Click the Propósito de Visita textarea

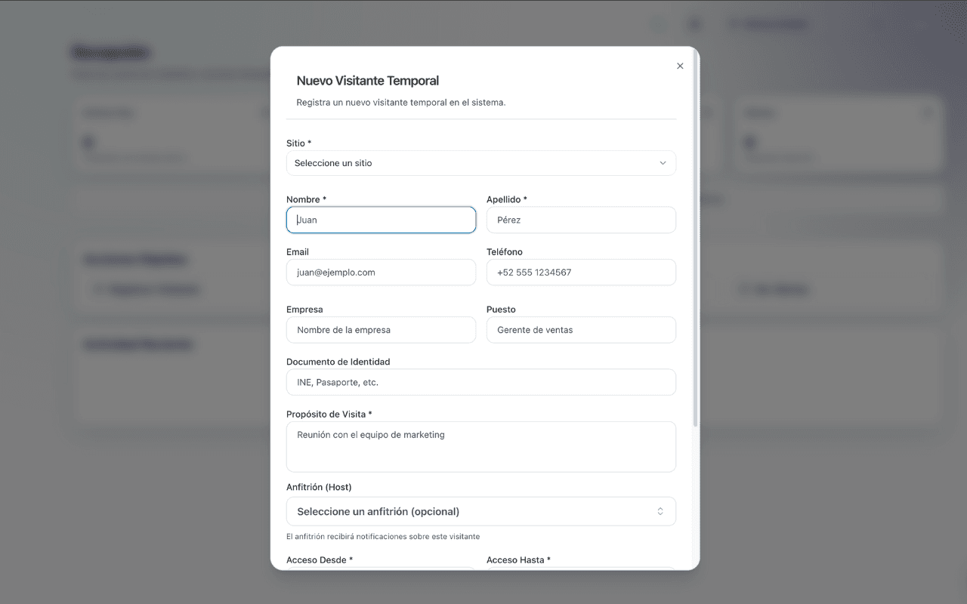coord(481,446)
